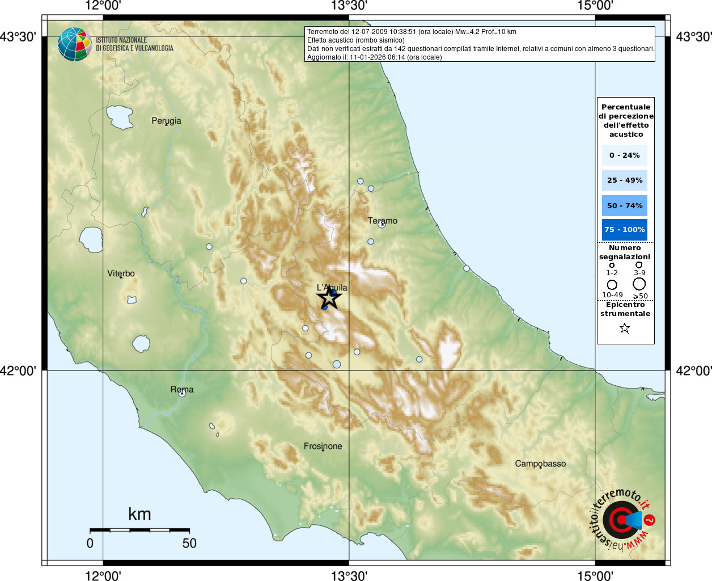Click the right 42°00' latitude label
The width and height of the screenshot is (712, 581).
[694, 371]
